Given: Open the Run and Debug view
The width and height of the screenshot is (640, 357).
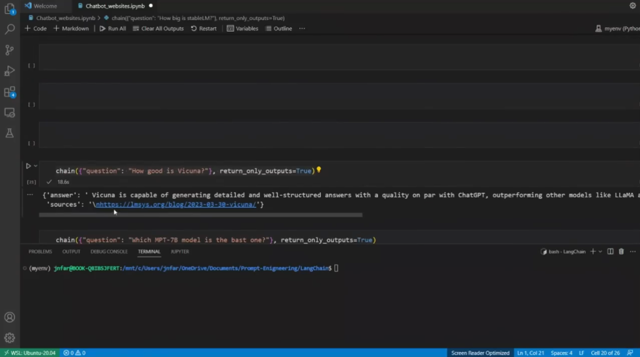Looking at the screenshot, I should [x=9, y=71].
